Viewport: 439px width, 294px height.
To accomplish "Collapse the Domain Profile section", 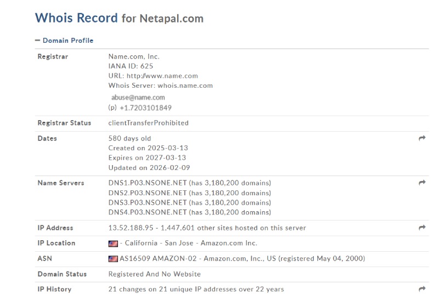I will pyautogui.click(x=64, y=40).
